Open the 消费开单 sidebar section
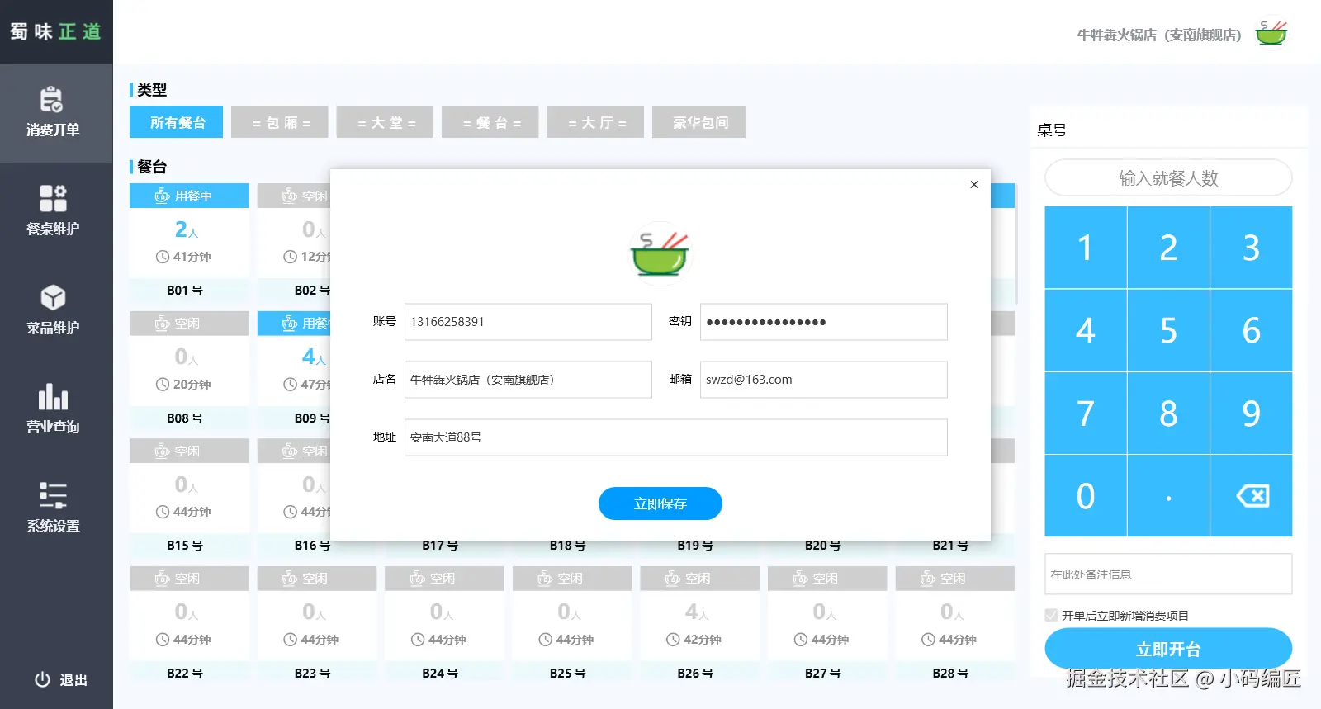This screenshot has height=709, width=1321. pyautogui.click(x=56, y=113)
